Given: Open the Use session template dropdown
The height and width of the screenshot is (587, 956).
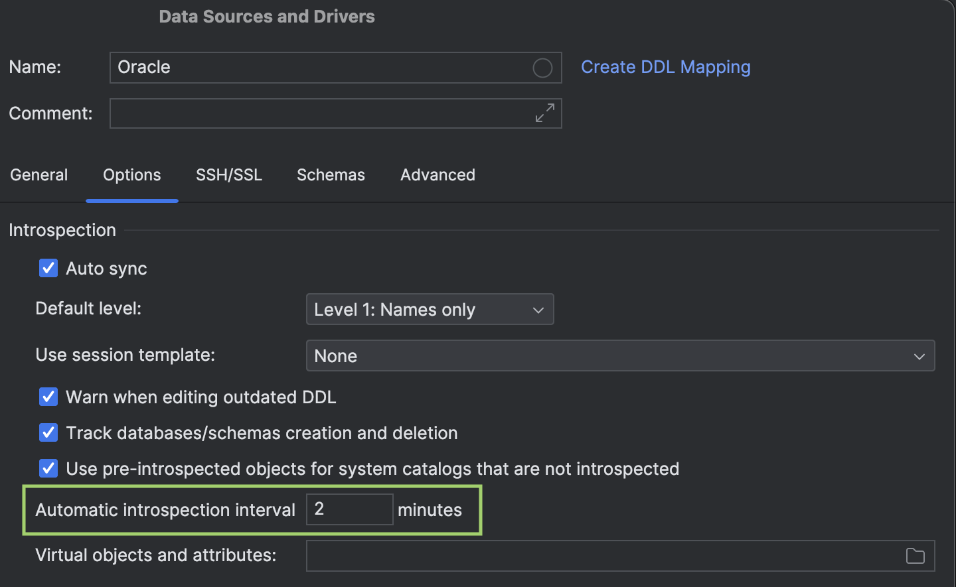Looking at the screenshot, I should [619, 356].
